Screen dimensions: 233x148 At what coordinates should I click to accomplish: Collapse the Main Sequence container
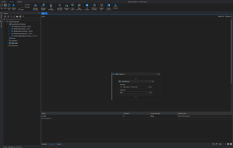(x=159, y=73)
